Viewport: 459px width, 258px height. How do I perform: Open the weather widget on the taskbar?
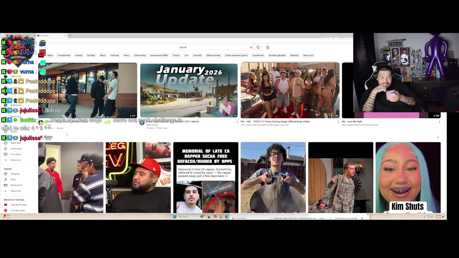(x=6, y=216)
